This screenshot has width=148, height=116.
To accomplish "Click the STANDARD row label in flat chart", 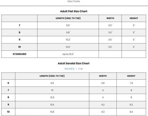I will point(19,54).
